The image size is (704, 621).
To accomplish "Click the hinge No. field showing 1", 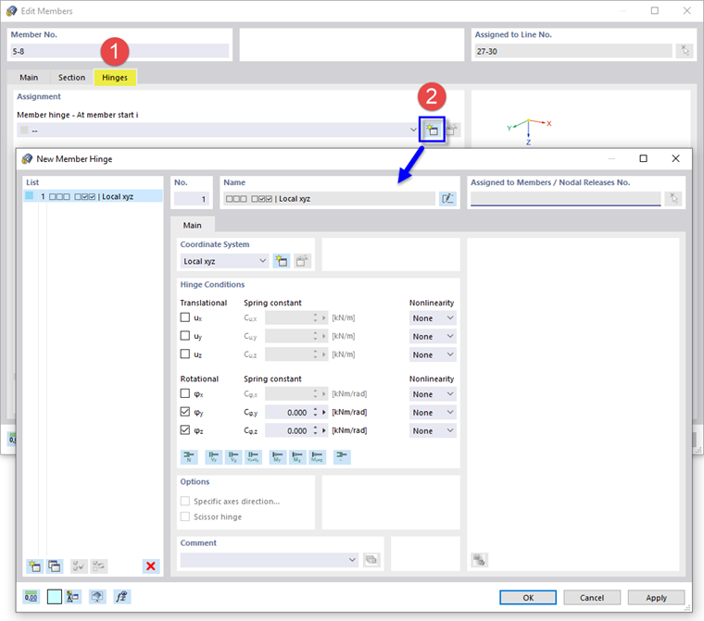I will [x=191, y=199].
